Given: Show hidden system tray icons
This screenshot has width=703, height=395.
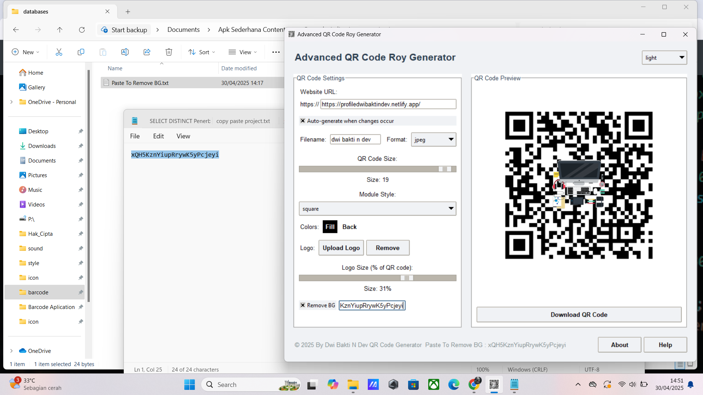Looking at the screenshot, I should [x=578, y=384].
